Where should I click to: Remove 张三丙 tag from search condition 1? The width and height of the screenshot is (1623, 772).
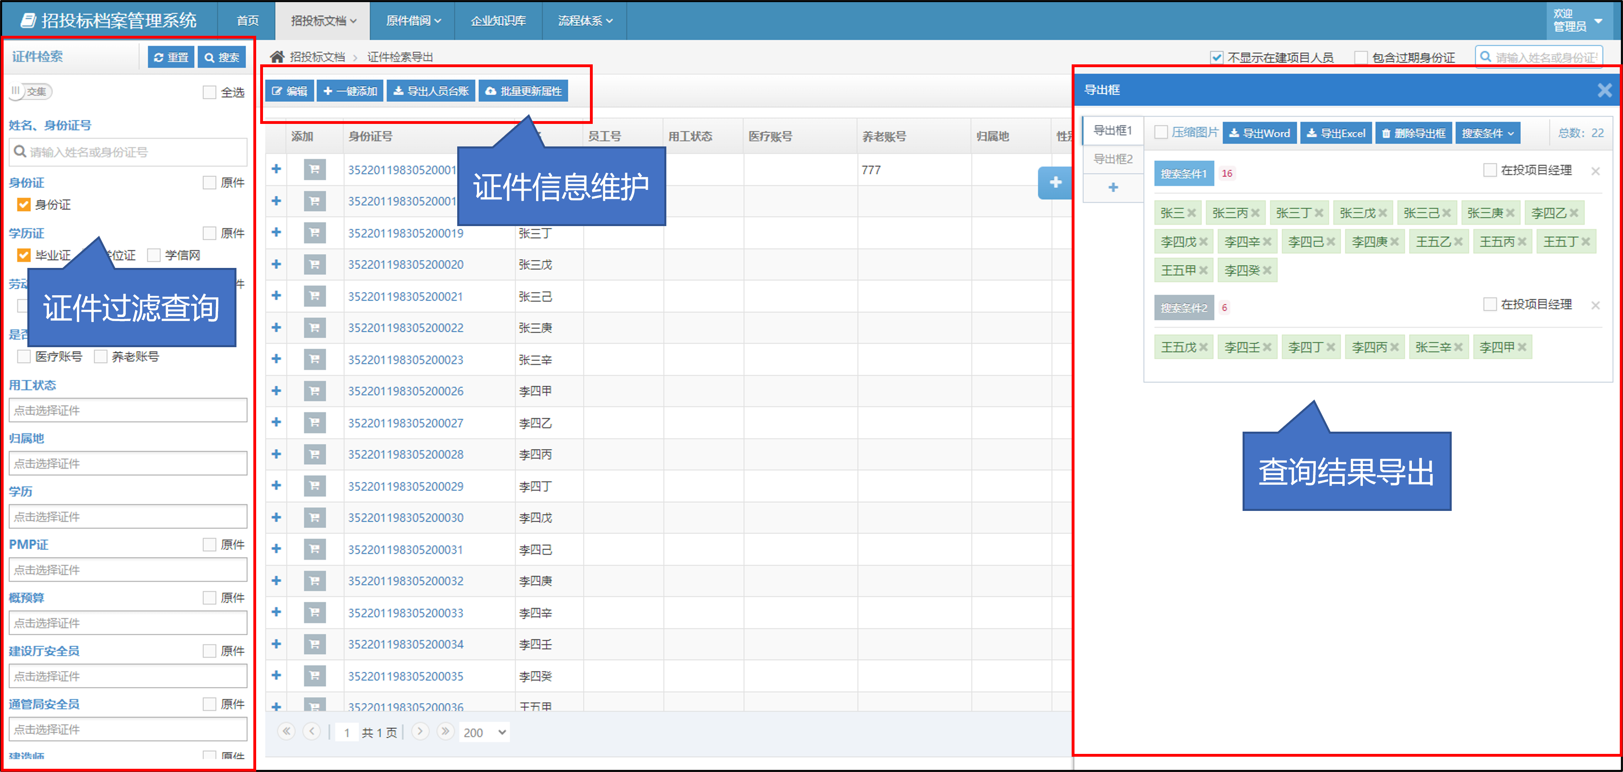point(1255,213)
